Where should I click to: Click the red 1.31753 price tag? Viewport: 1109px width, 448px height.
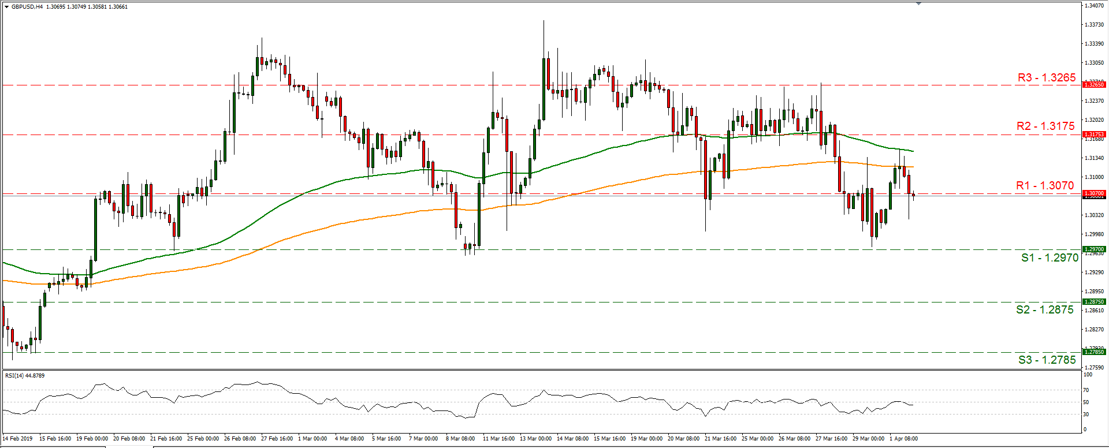(1094, 135)
